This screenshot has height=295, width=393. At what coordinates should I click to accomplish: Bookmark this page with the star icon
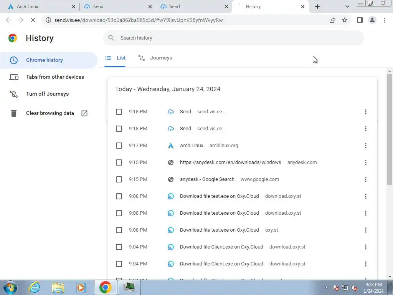pyautogui.click(x=345, y=20)
